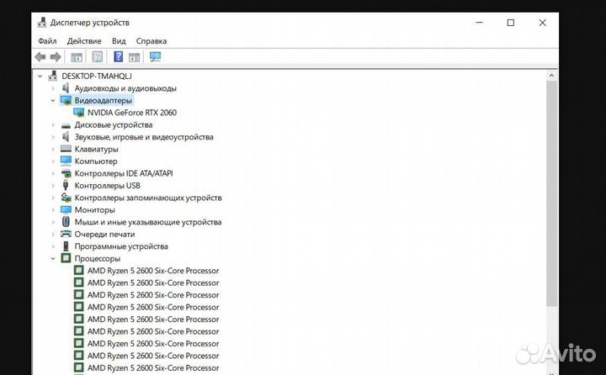The height and width of the screenshot is (375, 606).
Task: Click the Device Manager title bar icon
Action: (42, 23)
